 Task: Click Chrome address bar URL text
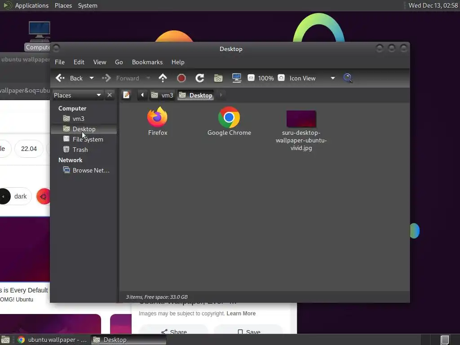25,90
